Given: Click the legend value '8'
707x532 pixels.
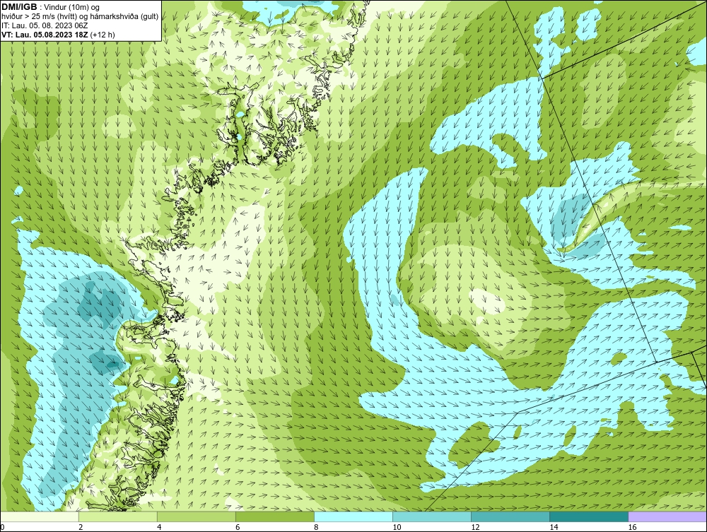Looking at the screenshot, I should coord(316,527).
